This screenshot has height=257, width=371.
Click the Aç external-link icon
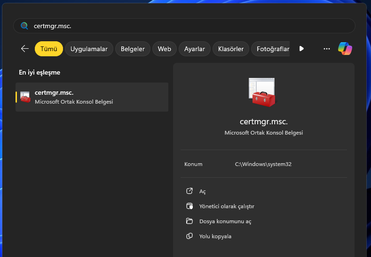(x=189, y=191)
